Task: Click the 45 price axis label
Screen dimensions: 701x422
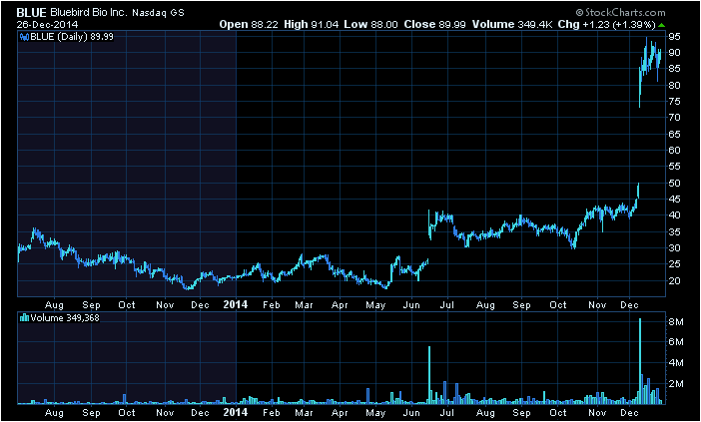Action: pos(675,200)
